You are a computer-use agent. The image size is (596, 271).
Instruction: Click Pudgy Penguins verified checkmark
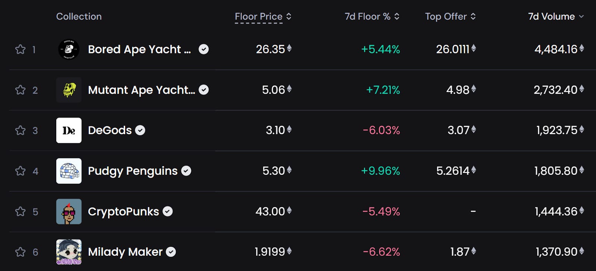click(186, 171)
